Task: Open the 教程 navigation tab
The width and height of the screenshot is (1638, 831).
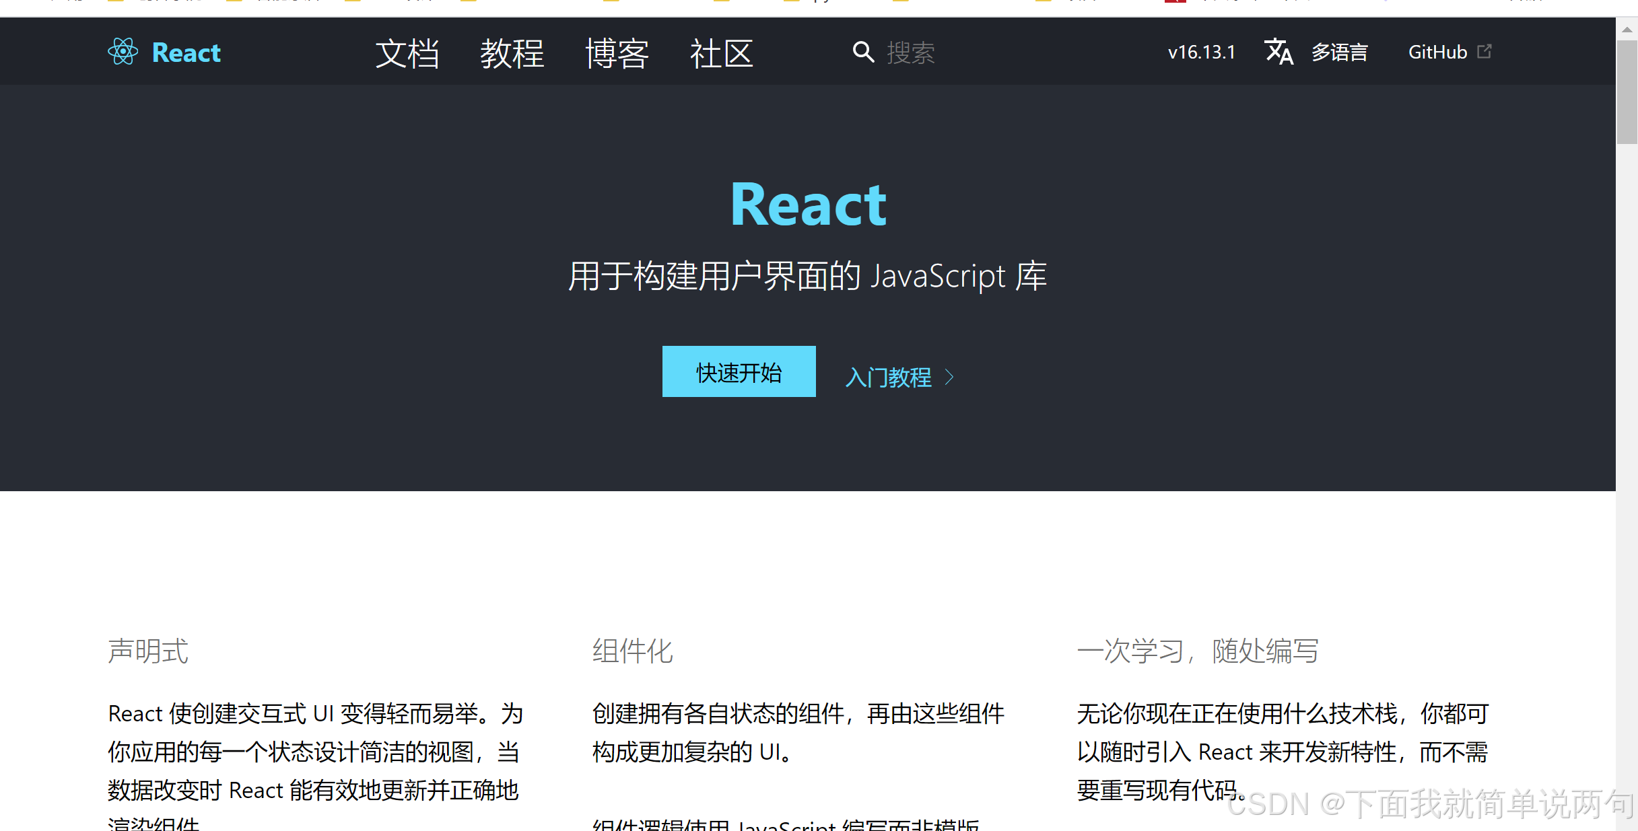Action: [512, 53]
